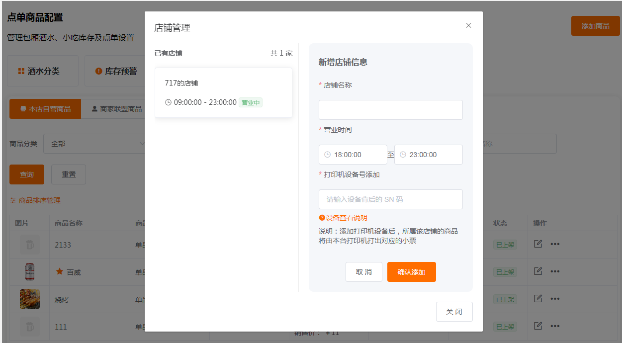Click the clock icon on 717的店铺 card
622x343 pixels.
point(168,102)
